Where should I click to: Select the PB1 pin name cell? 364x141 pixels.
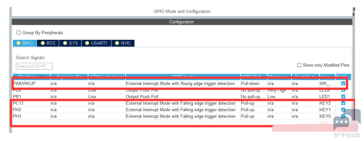31,96
